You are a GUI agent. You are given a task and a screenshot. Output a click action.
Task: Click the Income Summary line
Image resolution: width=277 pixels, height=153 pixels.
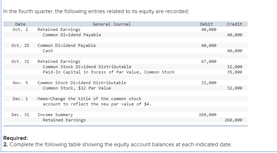pos(55,115)
